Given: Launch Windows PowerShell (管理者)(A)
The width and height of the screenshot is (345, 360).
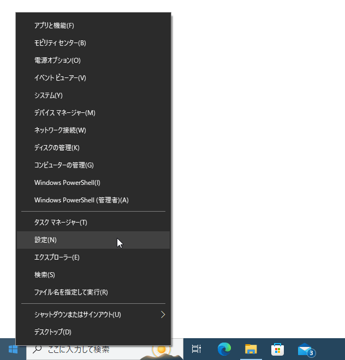Looking at the screenshot, I should (x=93, y=200).
